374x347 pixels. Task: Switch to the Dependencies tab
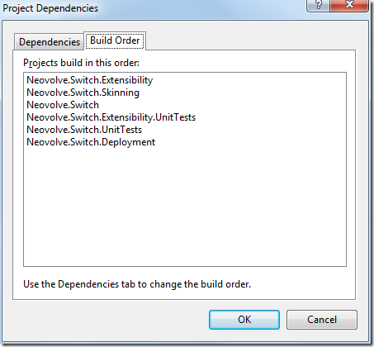pyautogui.click(x=50, y=42)
